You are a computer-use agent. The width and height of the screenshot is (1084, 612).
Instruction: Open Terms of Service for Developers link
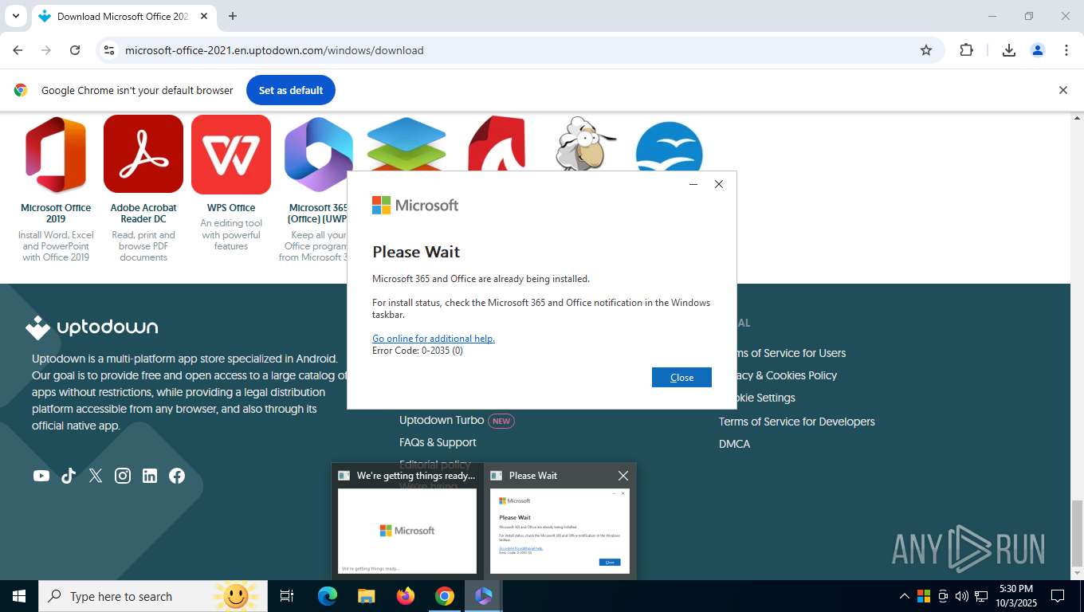(797, 422)
